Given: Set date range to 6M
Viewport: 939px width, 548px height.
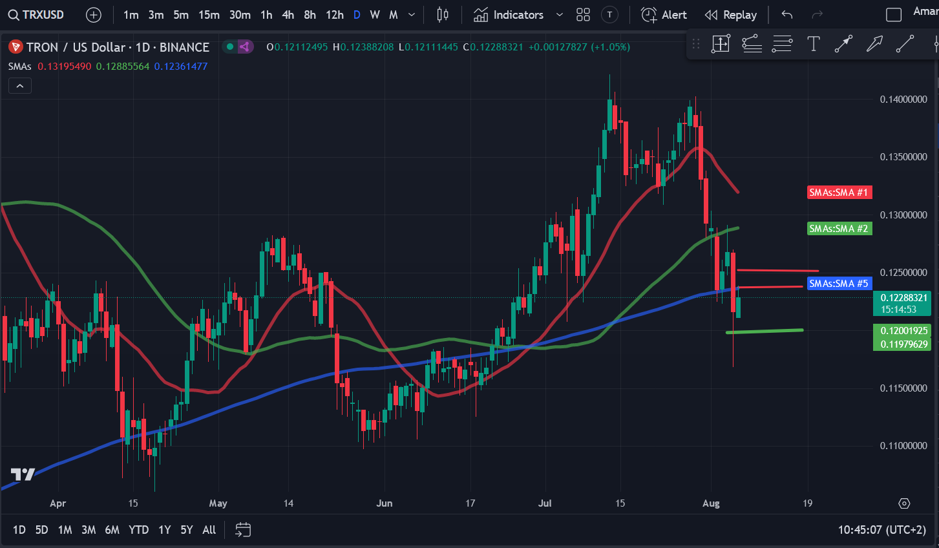Looking at the screenshot, I should coord(112,530).
